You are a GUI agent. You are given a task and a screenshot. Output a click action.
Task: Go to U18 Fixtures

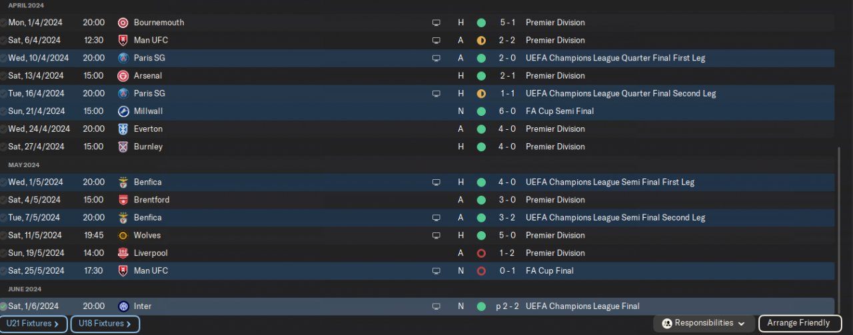[x=105, y=324]
